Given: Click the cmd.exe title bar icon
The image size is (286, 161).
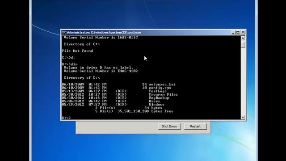Looking at the screenshot, I should click(x=64, y=33).
